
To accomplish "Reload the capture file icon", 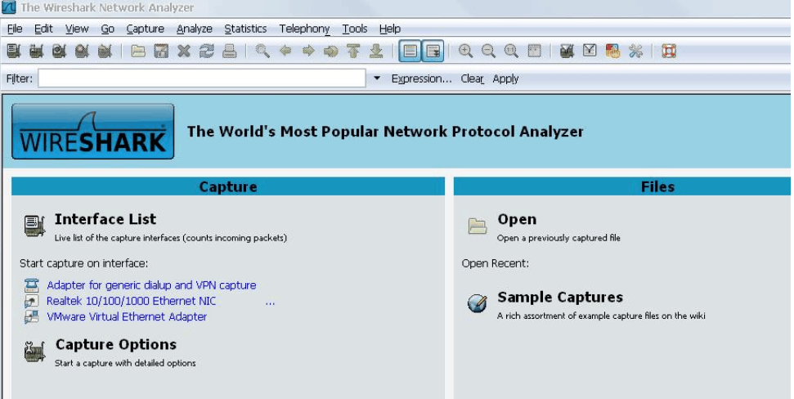I will (207, 52).
